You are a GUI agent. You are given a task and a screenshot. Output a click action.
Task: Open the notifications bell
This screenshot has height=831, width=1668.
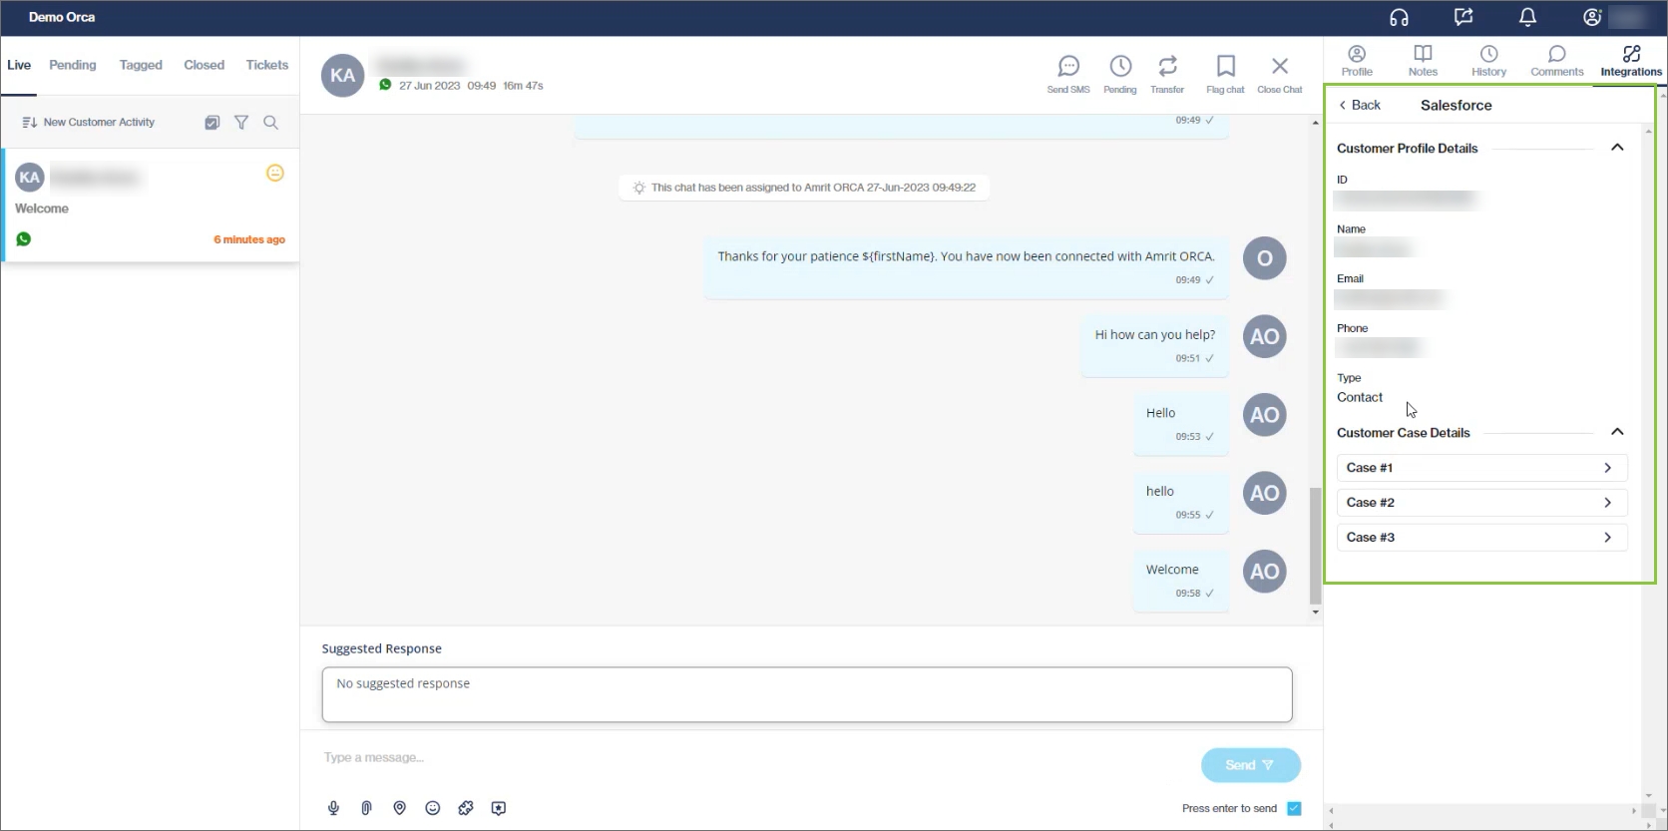click(x=1526, y=17)
